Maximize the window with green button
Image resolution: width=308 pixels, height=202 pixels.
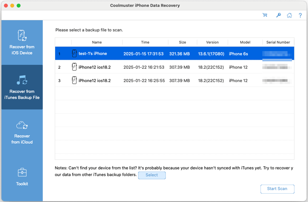pos(18,5)
